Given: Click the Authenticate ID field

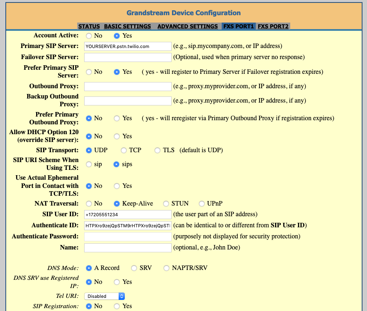Looking at the screenshot, I should [128, 226].
